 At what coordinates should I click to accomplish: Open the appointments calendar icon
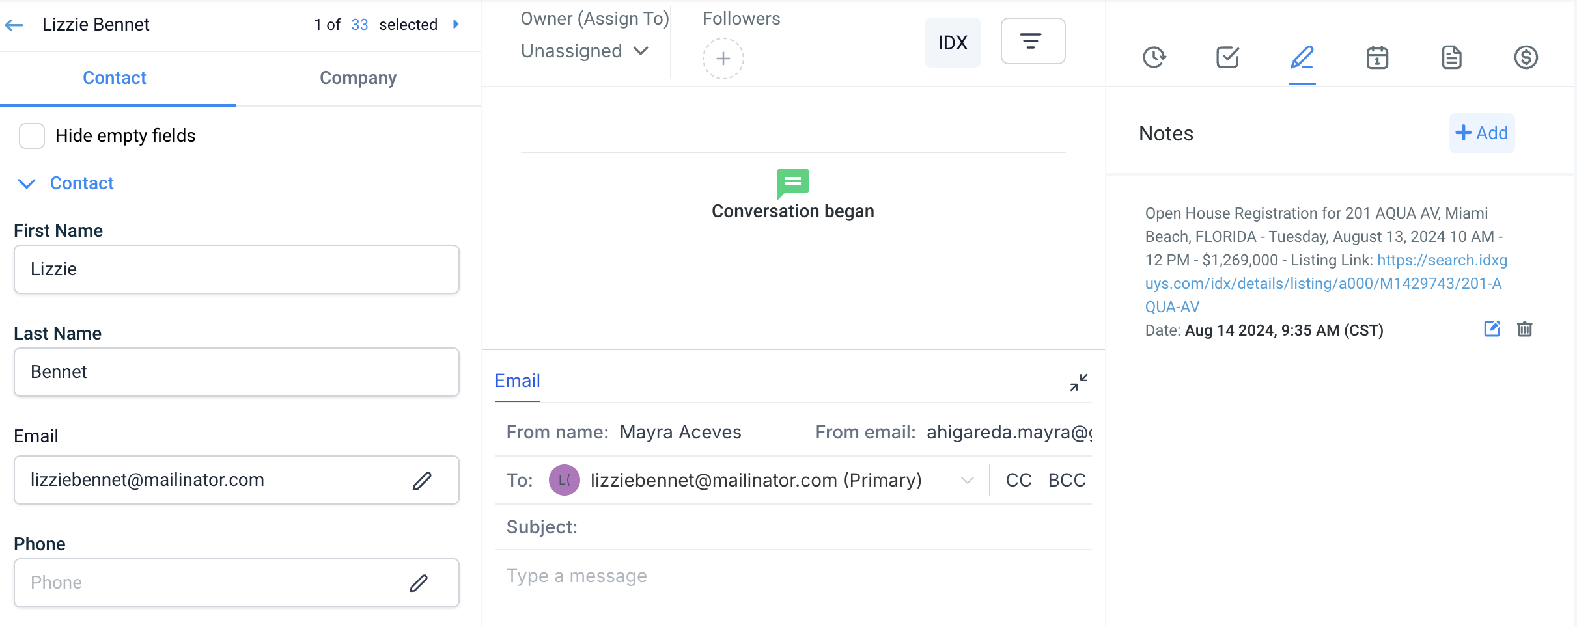[x=1377, y=57]
